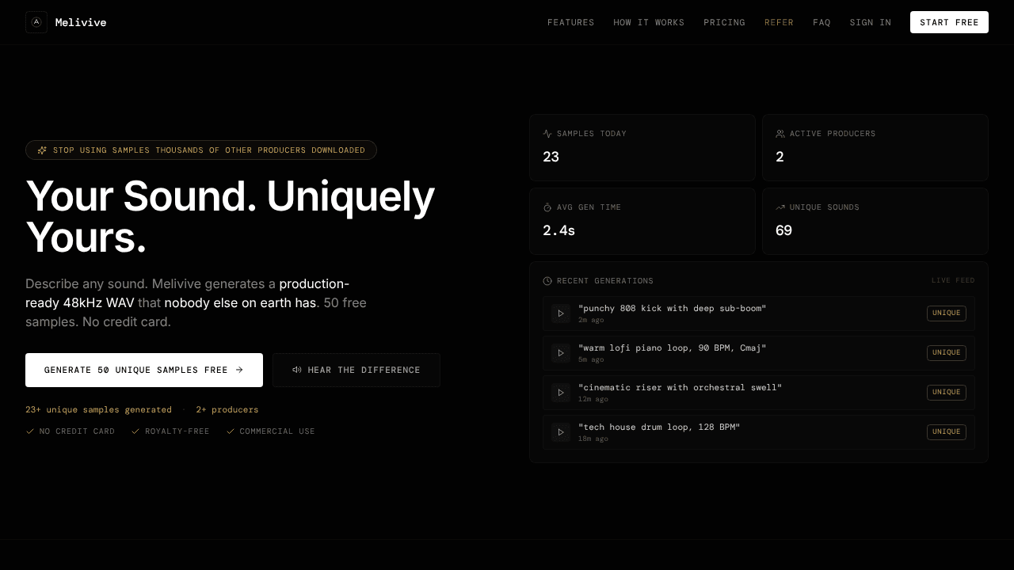
Task: Click the Avg Gen Time stopwatch icon
Action: [547, 207]
